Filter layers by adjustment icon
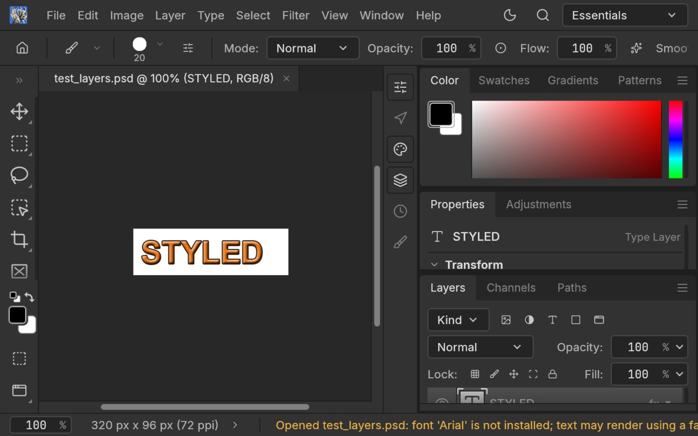This screenshot has height=436, width=698. click(529, 320)
